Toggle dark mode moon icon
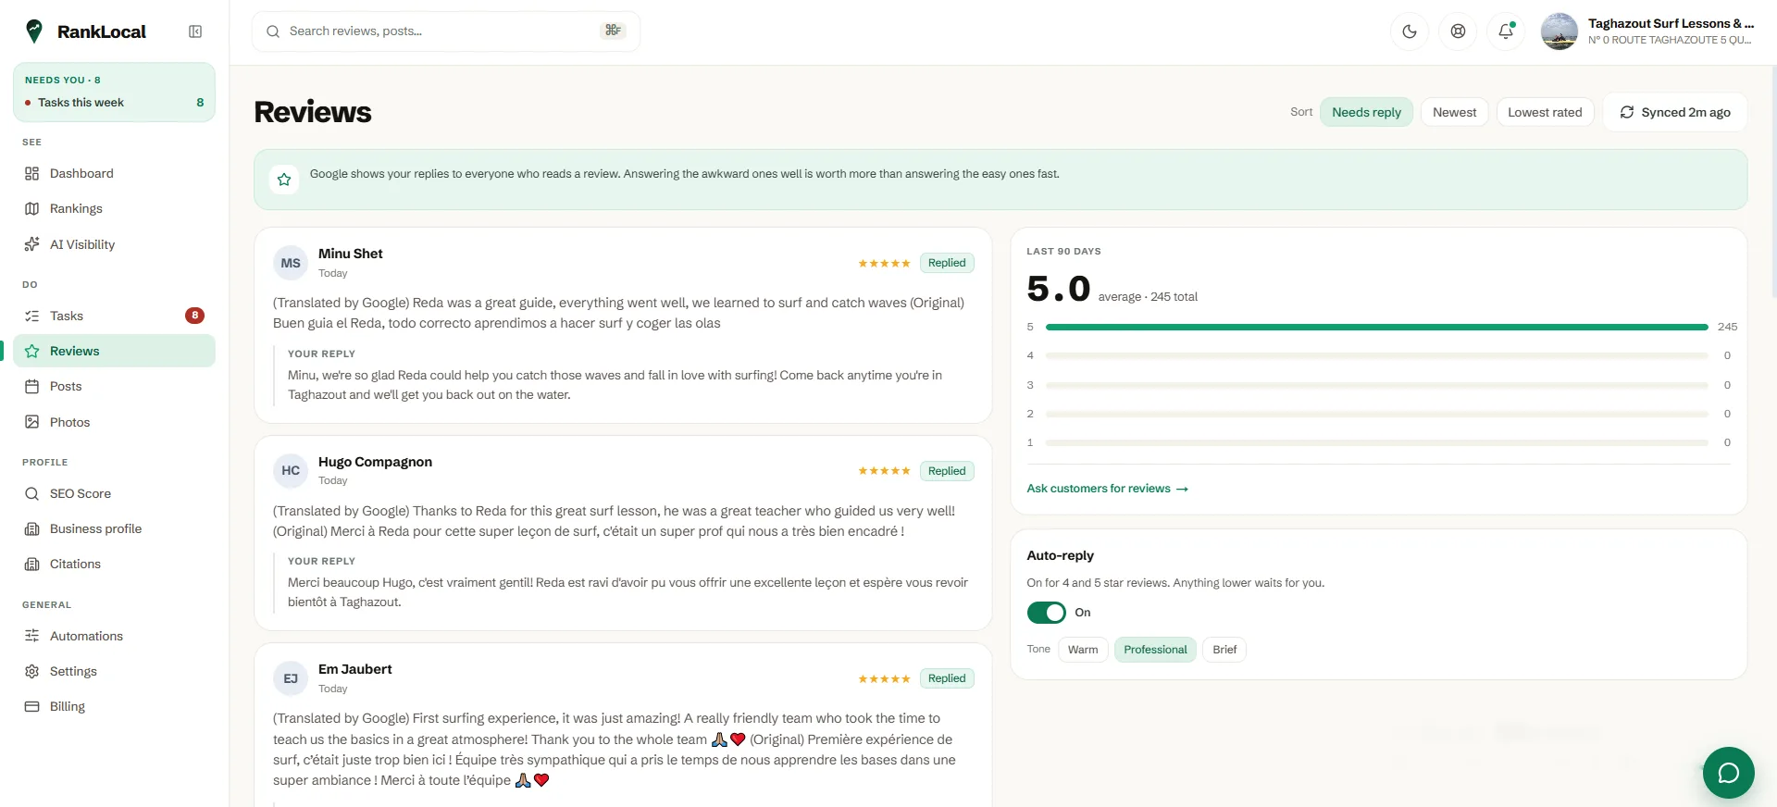This screenshot has width=1777, height=807. (x=1410, y=31)
